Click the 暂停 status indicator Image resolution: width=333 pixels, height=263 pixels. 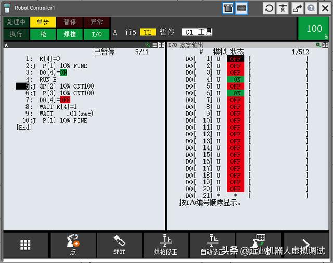(70, 22)
